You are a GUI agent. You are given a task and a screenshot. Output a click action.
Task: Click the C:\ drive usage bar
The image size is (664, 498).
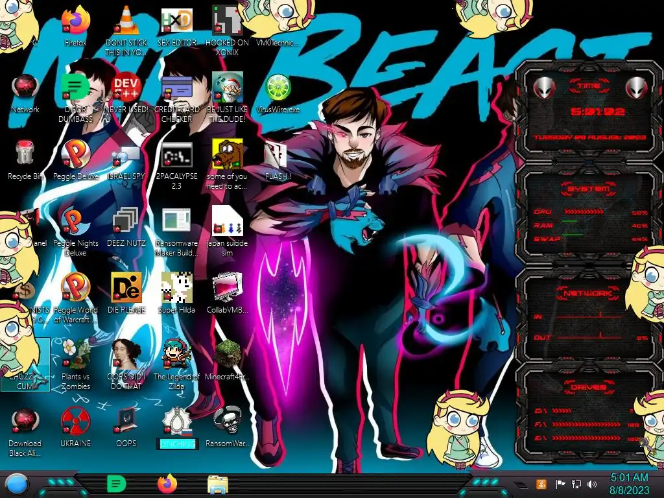click(x=562, y=410)
